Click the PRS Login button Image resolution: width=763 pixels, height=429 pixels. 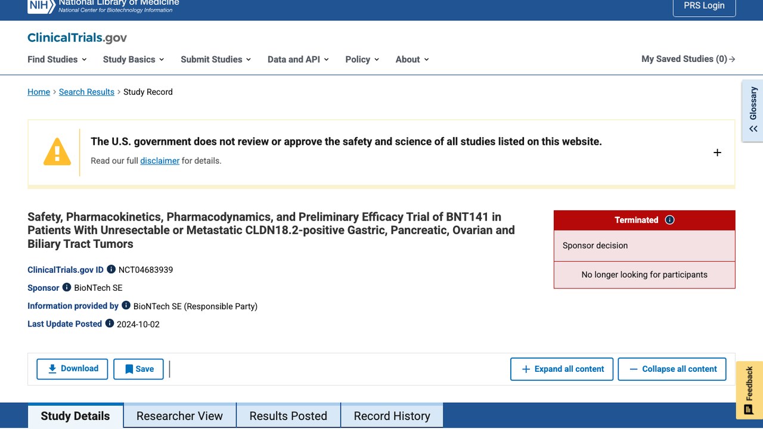[x=704, y=6]
